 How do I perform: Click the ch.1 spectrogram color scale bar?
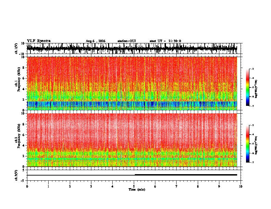click(247, 87)
